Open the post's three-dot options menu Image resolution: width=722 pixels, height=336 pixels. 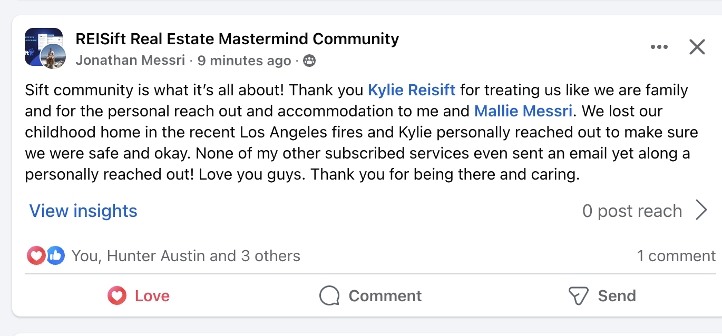(659, 47)
